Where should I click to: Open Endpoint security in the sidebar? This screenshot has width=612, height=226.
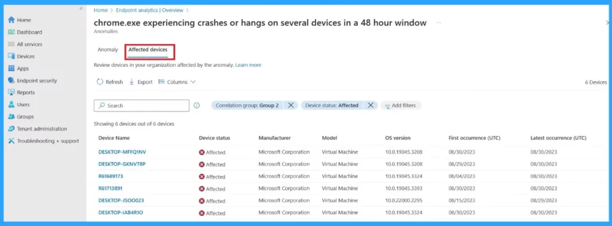37,81
